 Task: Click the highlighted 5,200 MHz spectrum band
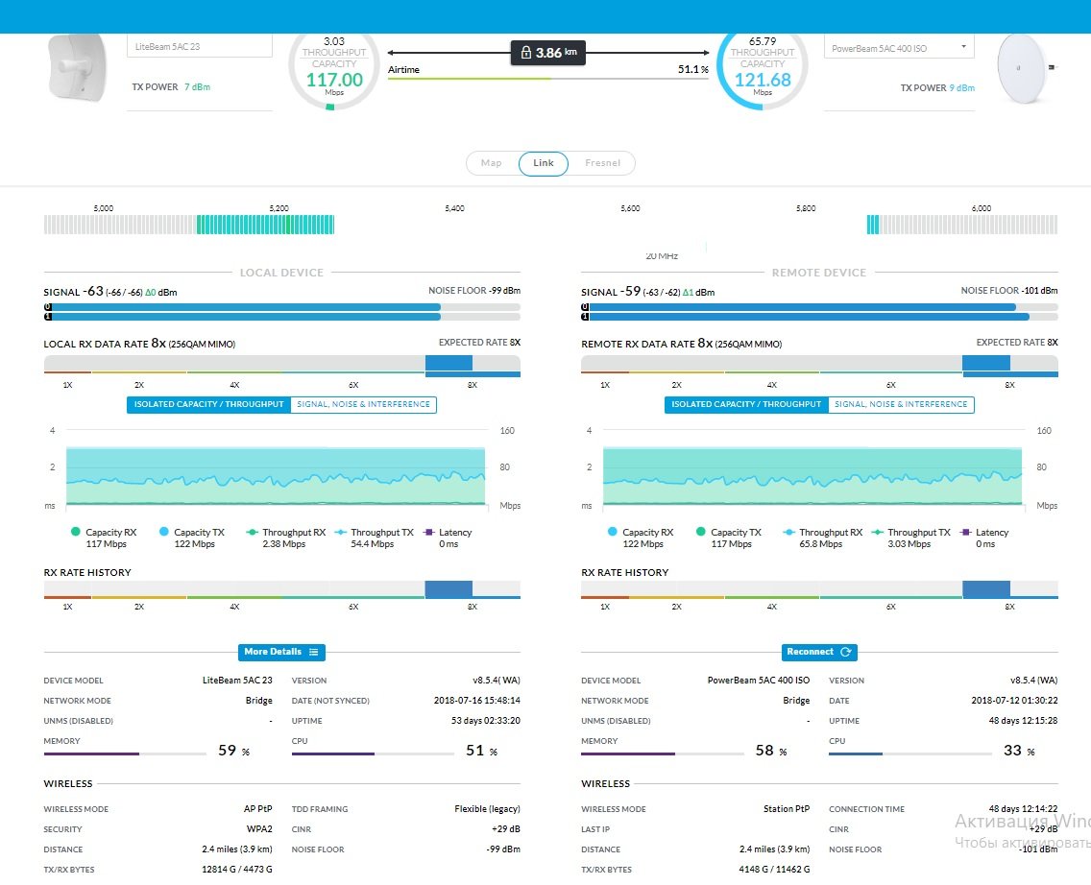click(x=266, y=225)
